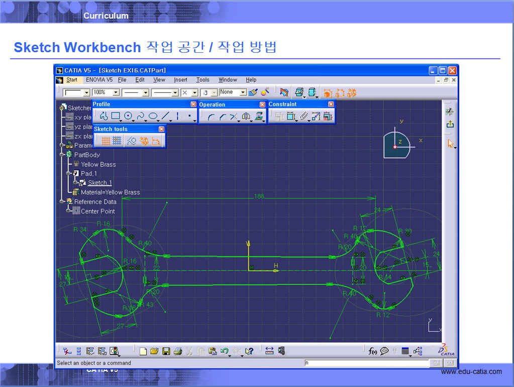Close the Sketch tools floating toolbar
This screenshot has width=514, height=387.
(x=161, y=129)
